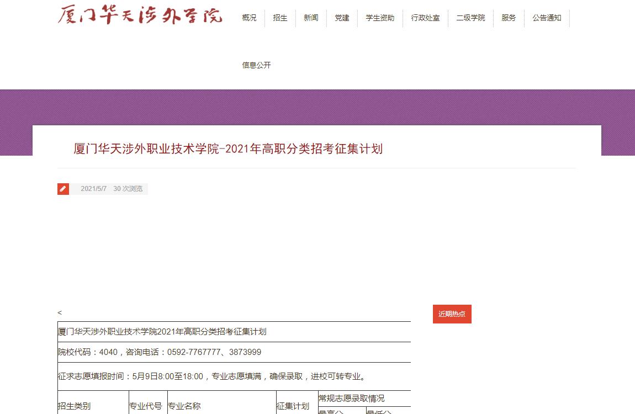
Task: Go to 信息公开 page
Action: (256, 65)
